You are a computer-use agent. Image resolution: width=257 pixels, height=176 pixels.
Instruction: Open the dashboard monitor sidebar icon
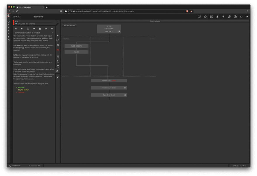pos(8,22)
